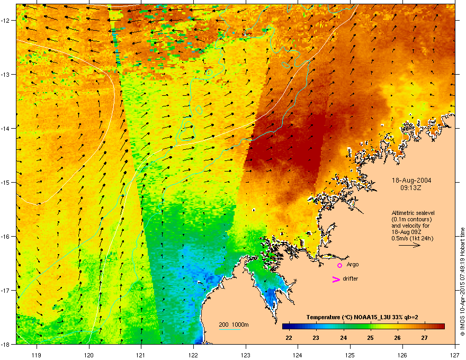This screenshot has width=466, height=360.
Task: Click longitude axis label 123
Action: coord(246,355)
